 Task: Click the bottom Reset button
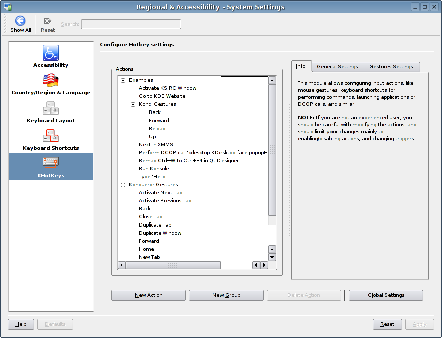[x=388, y=324]
